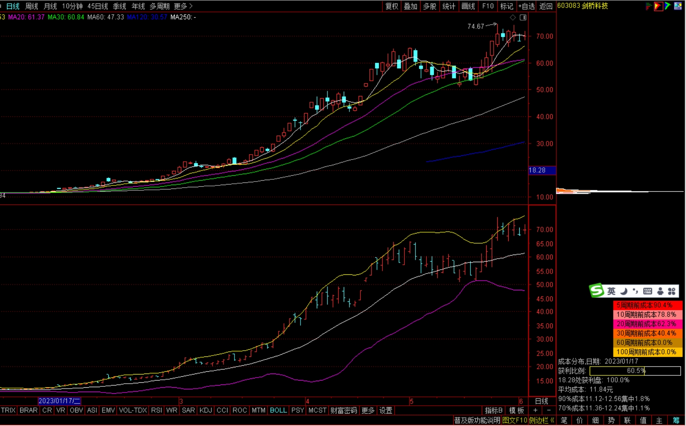Open the 复权 adjustment menu
The image size is (686, 426).
tap(392, 6)
